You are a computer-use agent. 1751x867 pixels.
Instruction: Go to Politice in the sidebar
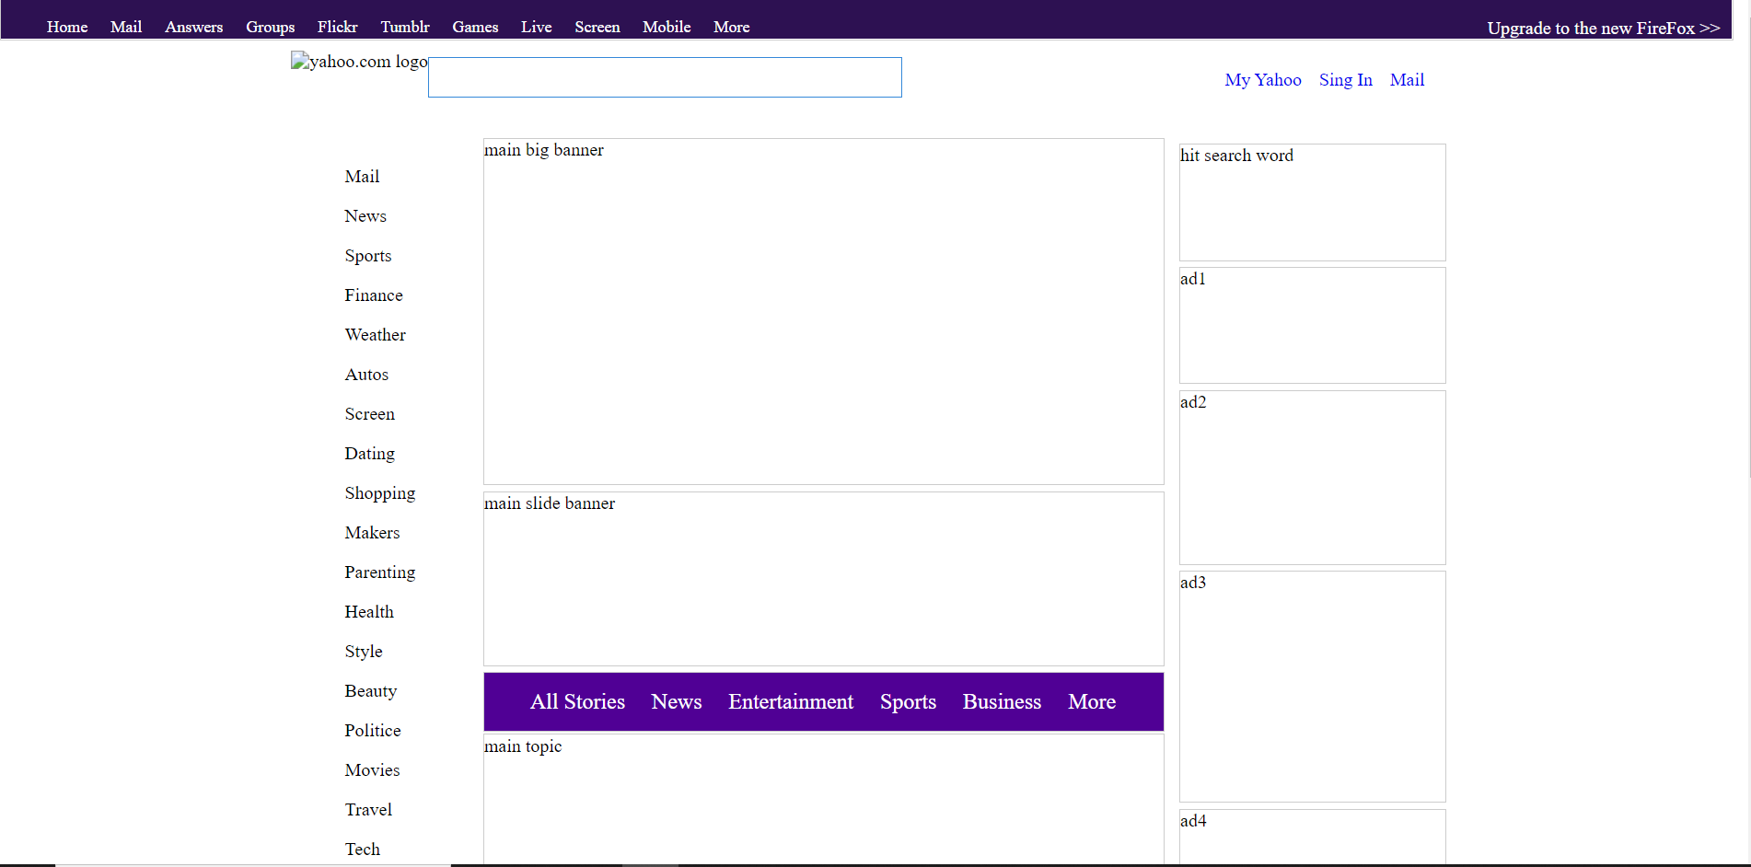[x=373, y=731]
